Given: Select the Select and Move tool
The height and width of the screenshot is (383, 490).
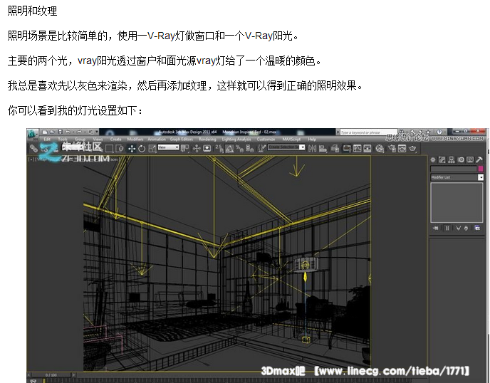Looking at the screenshot, I should point(132,149).
